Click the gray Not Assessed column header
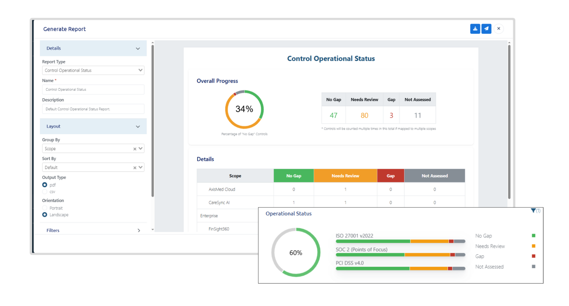Viewport: 569px width, 306px height. click(x=435, y=176)
